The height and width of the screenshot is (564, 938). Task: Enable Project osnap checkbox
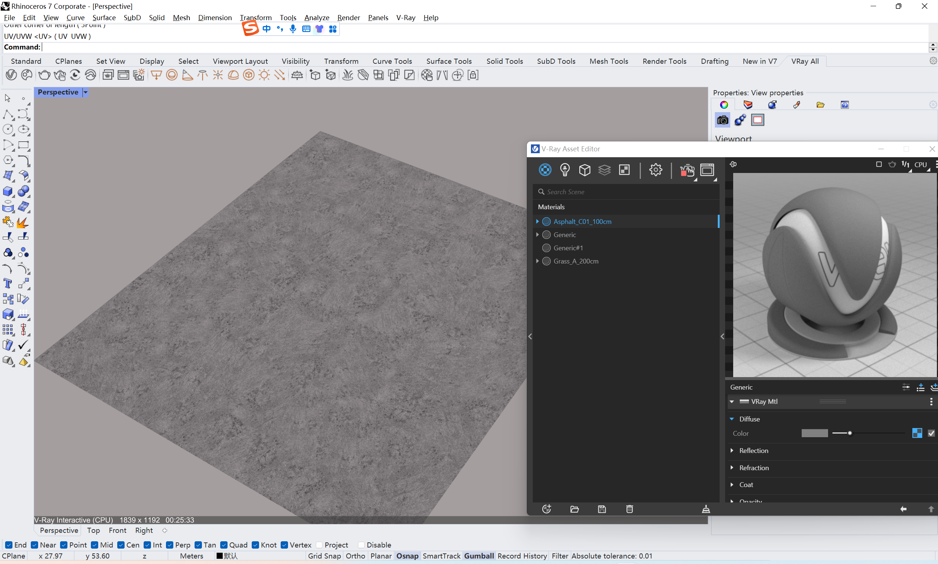pyautogui.click(x=319, y=545)
